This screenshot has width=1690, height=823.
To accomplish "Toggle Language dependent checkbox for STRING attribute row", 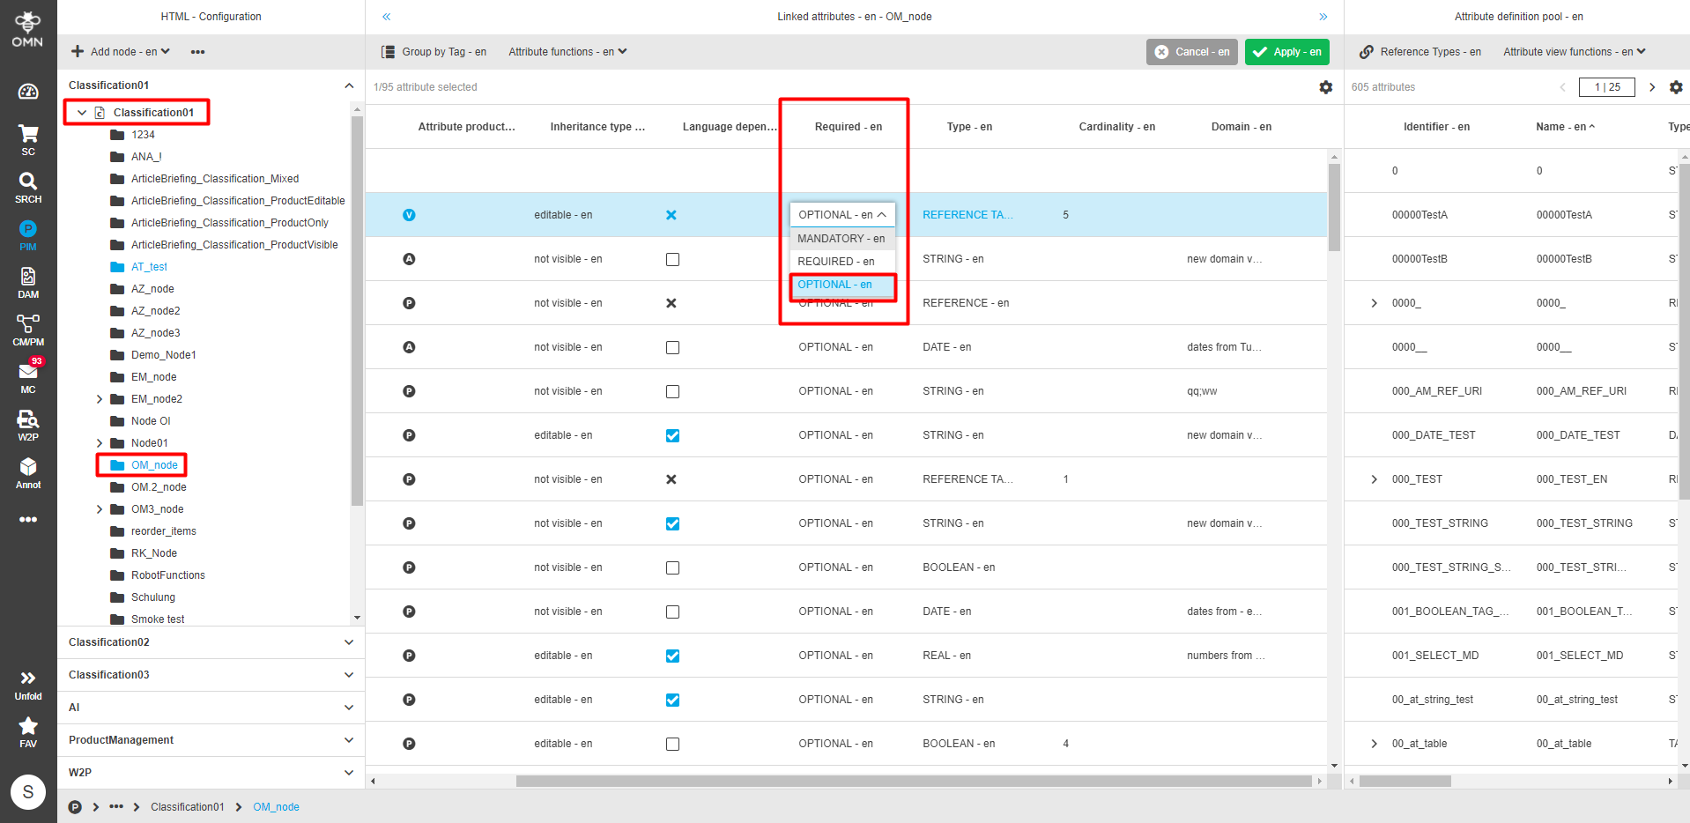I will [x=672, y=259].
